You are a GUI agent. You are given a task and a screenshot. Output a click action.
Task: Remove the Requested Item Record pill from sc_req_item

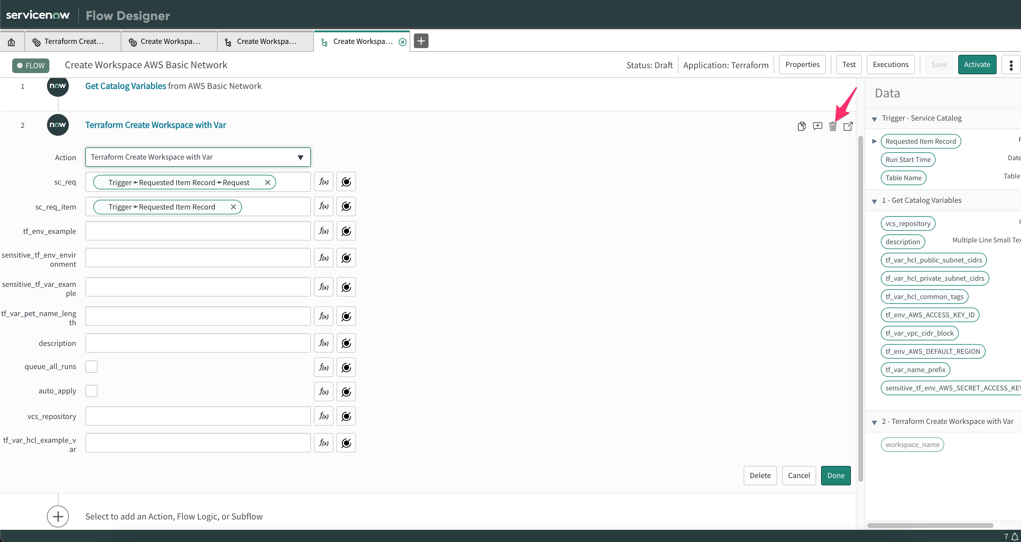(x=233, y=207)
